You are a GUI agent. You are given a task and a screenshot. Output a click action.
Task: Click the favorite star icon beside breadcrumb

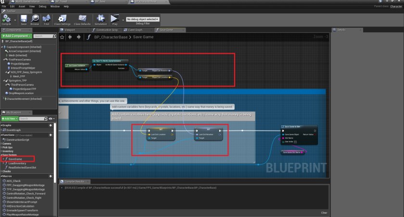63,37
